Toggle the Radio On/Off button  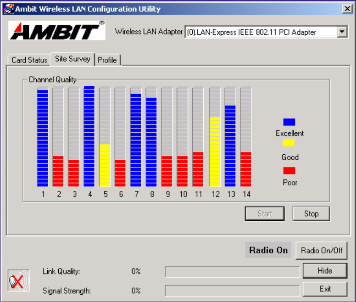click(322, 251)
